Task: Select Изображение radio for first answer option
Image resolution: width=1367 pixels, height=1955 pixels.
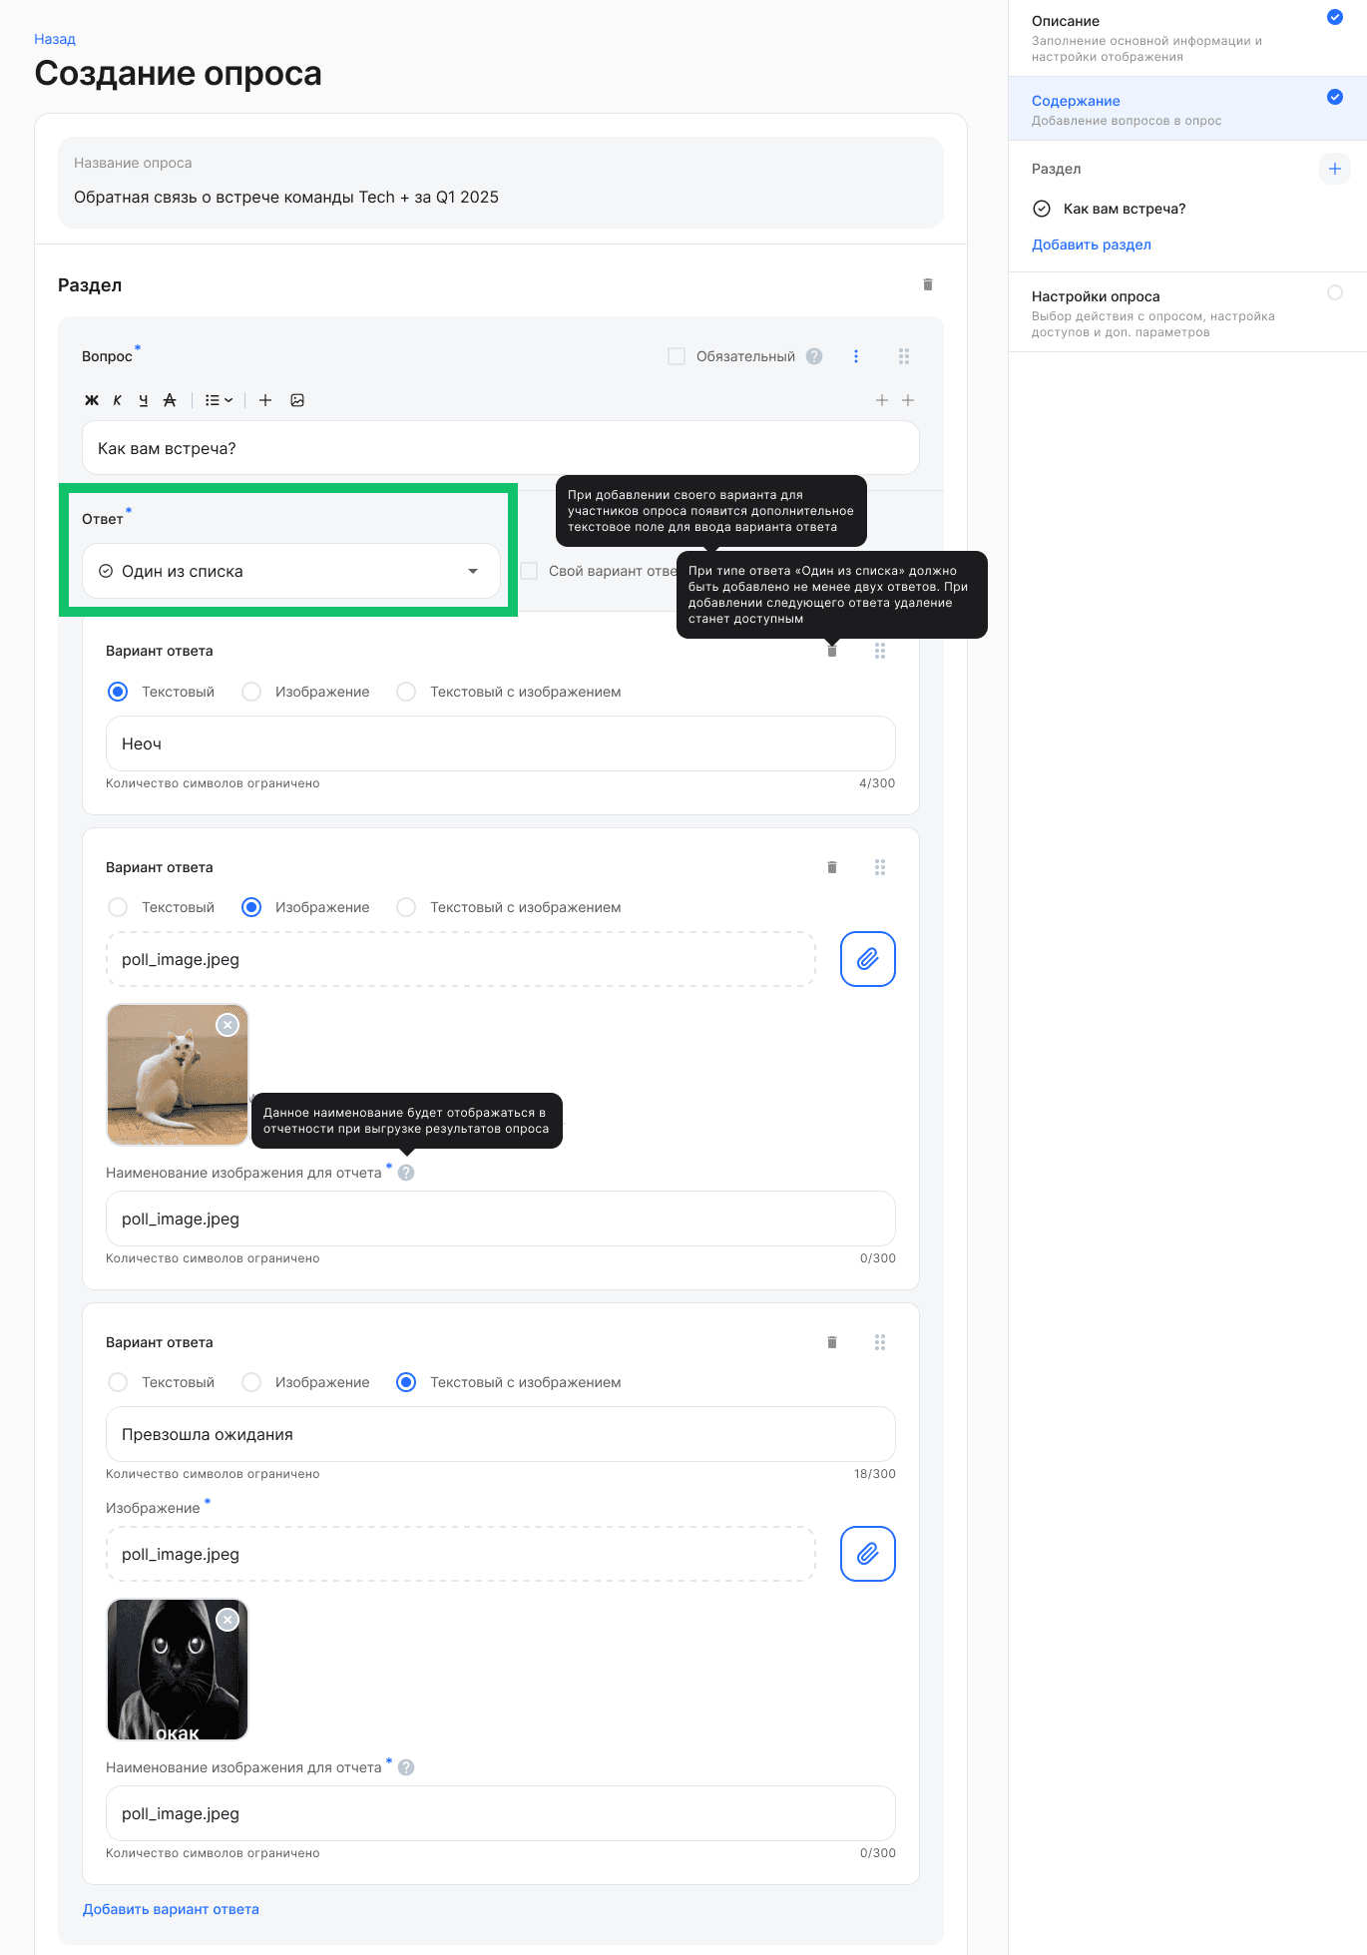Action: pos(251,692)
